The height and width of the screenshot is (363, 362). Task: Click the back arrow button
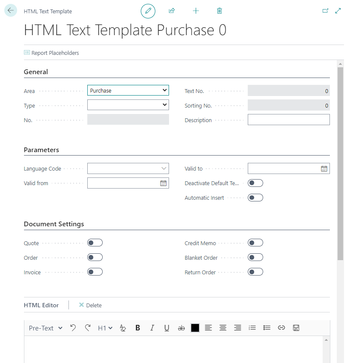(x=11, y=11)
